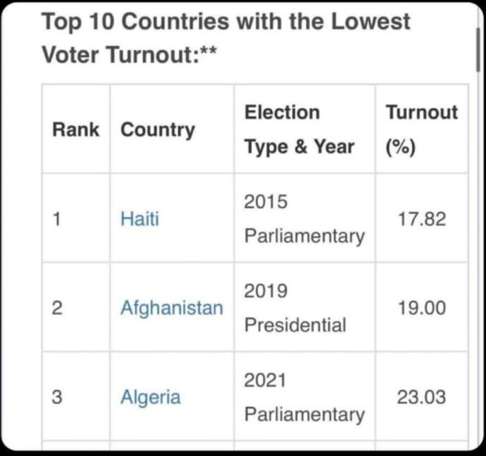
Task: Open the Algeria country link
Action: coord(150,397)
